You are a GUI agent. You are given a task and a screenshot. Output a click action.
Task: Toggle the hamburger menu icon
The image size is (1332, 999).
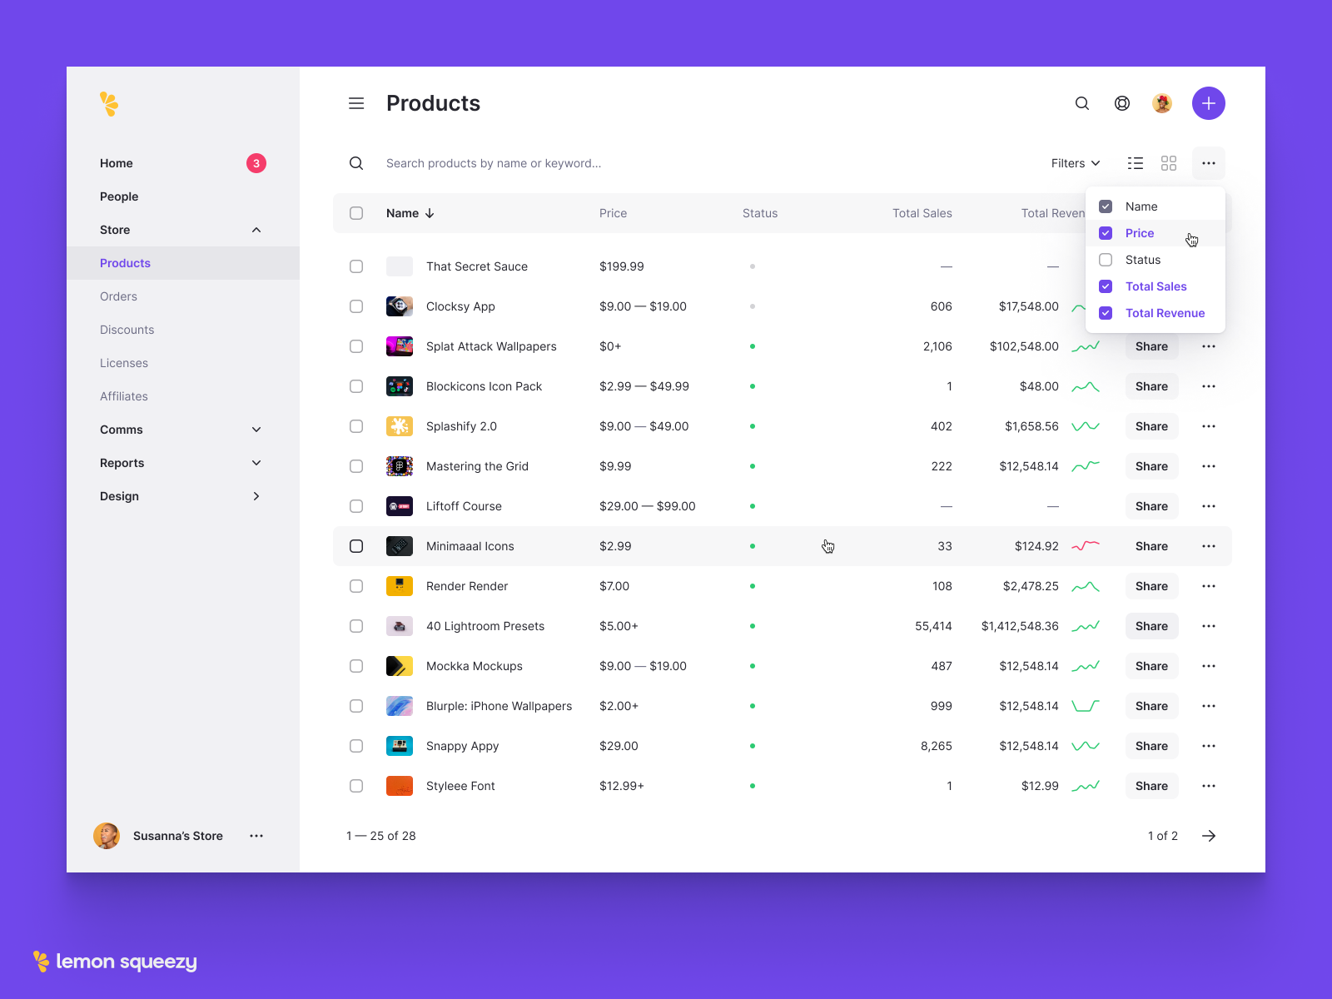[356, 103]
